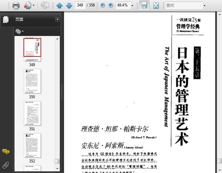The width and height of the screenshot is (222, 173).
Task: Open the Comments speech-bubble panel icon
Action: (x=6, y=152)
